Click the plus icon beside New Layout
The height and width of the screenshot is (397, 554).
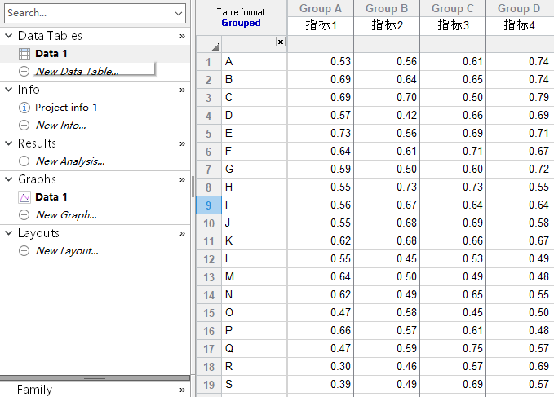24,251
